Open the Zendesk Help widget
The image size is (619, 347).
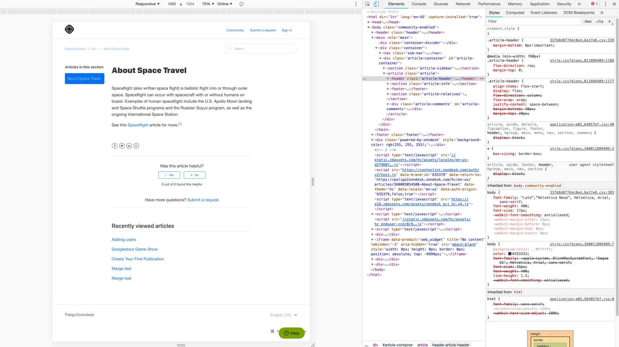click(x=292, y=333)
